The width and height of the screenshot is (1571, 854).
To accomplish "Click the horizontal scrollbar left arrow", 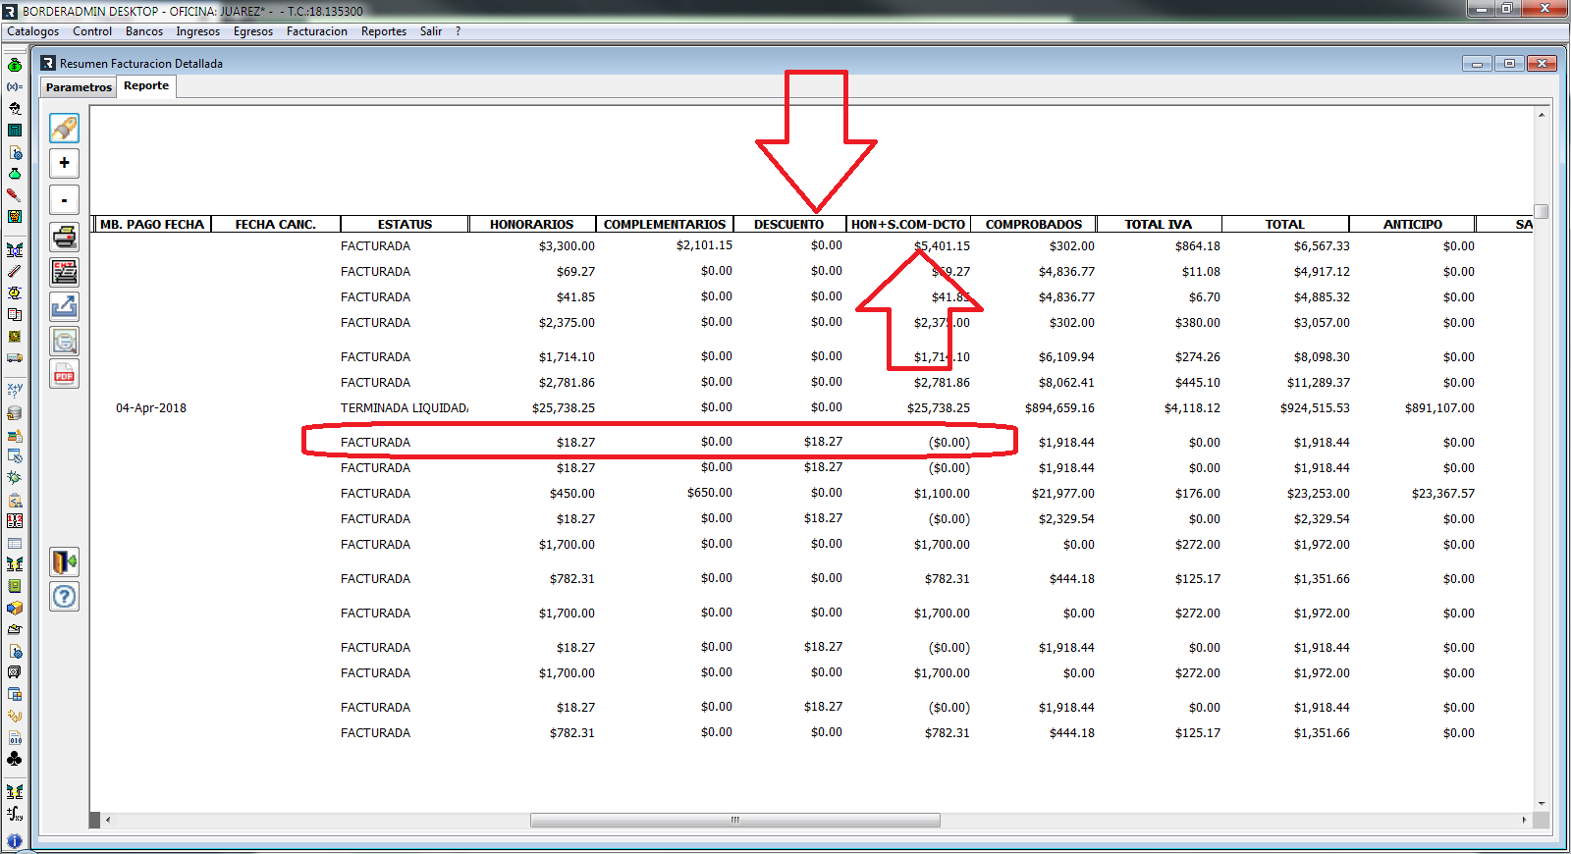I will (108, 820).
